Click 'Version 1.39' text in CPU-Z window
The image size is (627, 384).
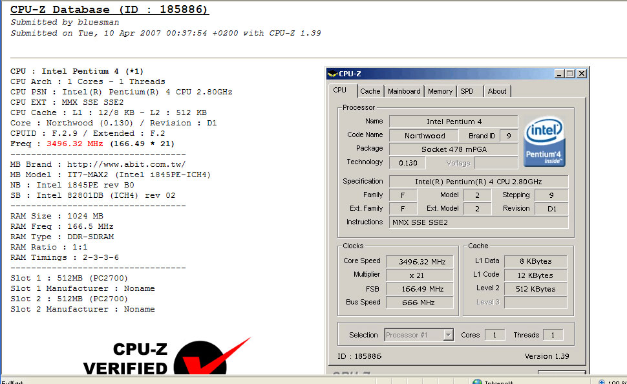coord(547,356)
